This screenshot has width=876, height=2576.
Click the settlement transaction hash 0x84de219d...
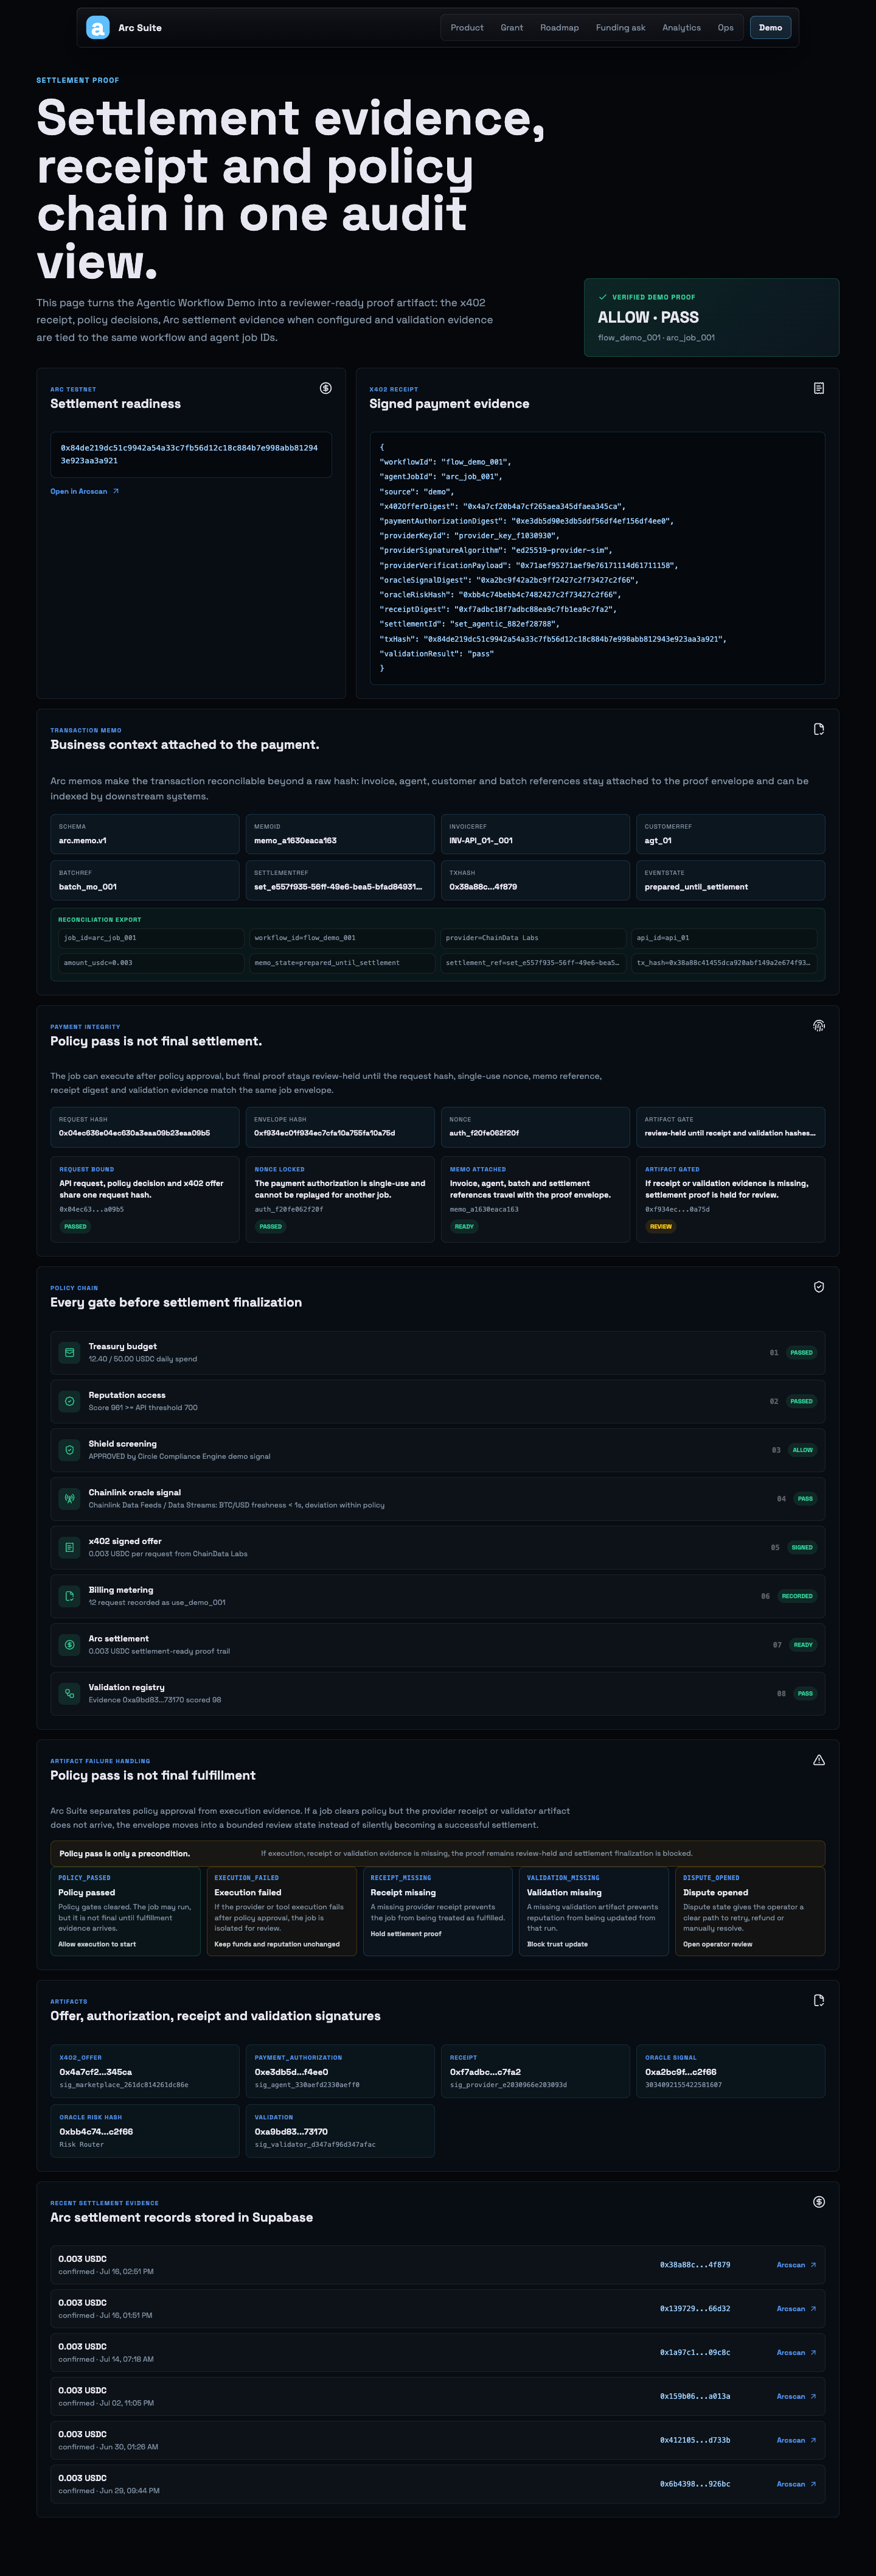pos(190,454)
